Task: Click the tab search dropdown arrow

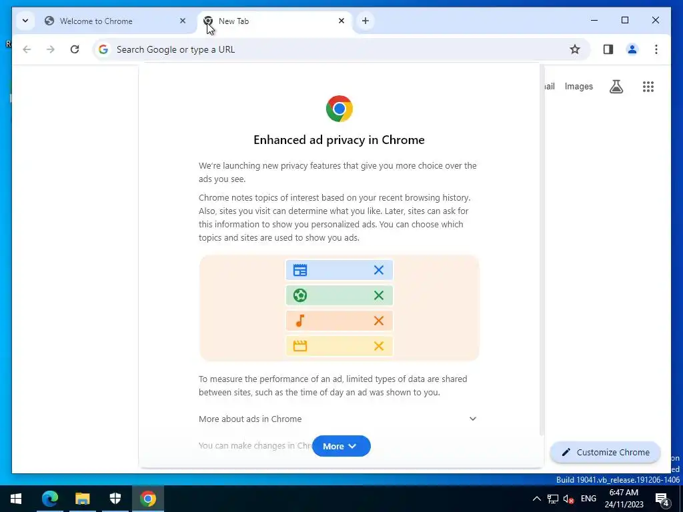Action: point(25,21)
